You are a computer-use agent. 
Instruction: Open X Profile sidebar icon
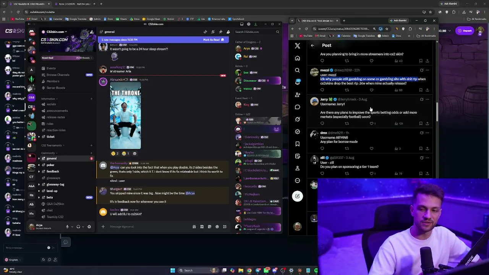[297, 168]
